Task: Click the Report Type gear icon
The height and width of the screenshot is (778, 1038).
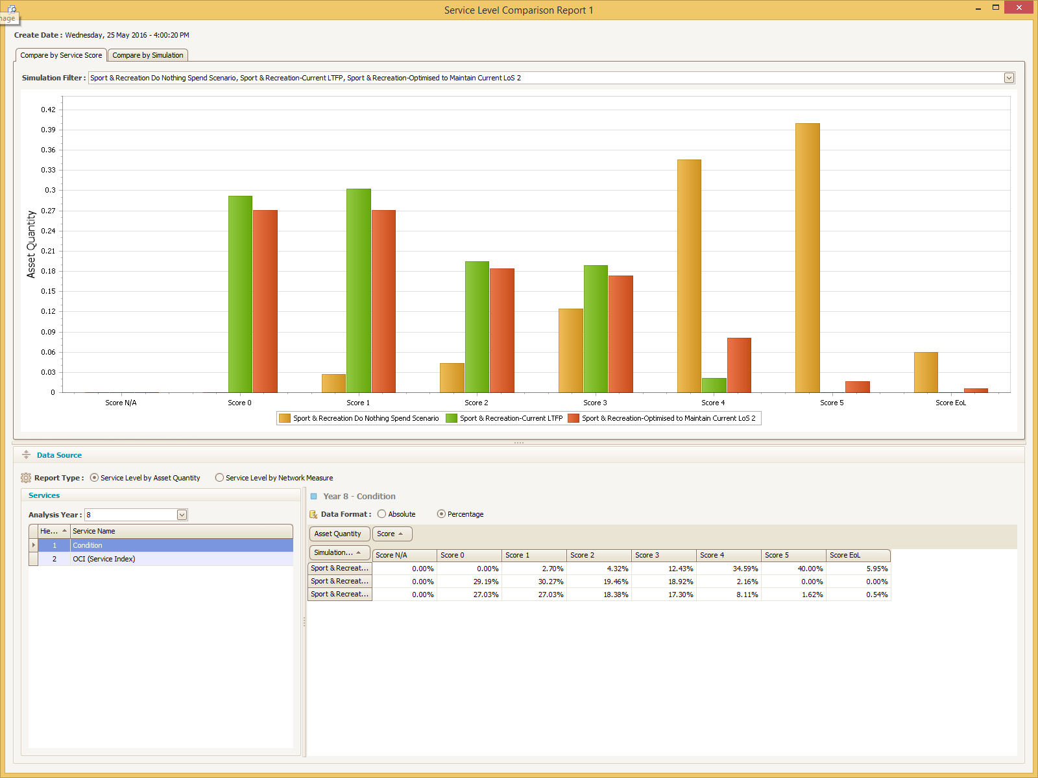Action: [26, 478]
